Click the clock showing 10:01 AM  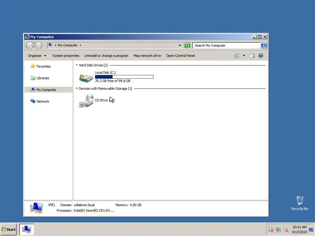(300, 227)
